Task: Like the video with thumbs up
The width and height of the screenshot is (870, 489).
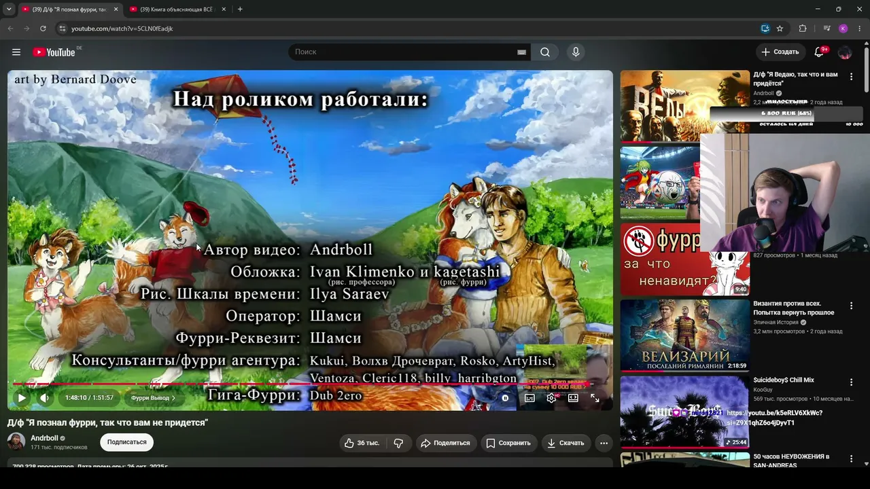Action: [x=361, y=443]
